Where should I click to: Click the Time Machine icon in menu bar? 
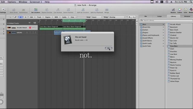[x=167, y=2]
